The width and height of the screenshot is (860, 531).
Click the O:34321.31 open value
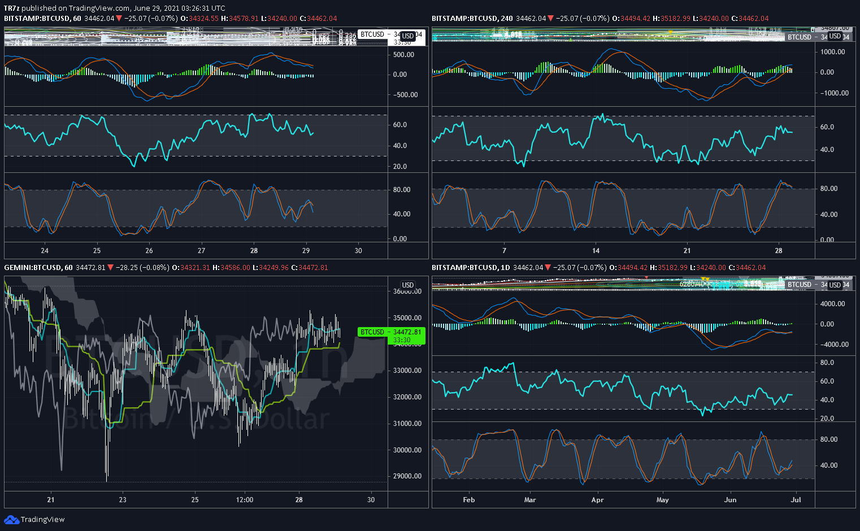coord(191,267)
